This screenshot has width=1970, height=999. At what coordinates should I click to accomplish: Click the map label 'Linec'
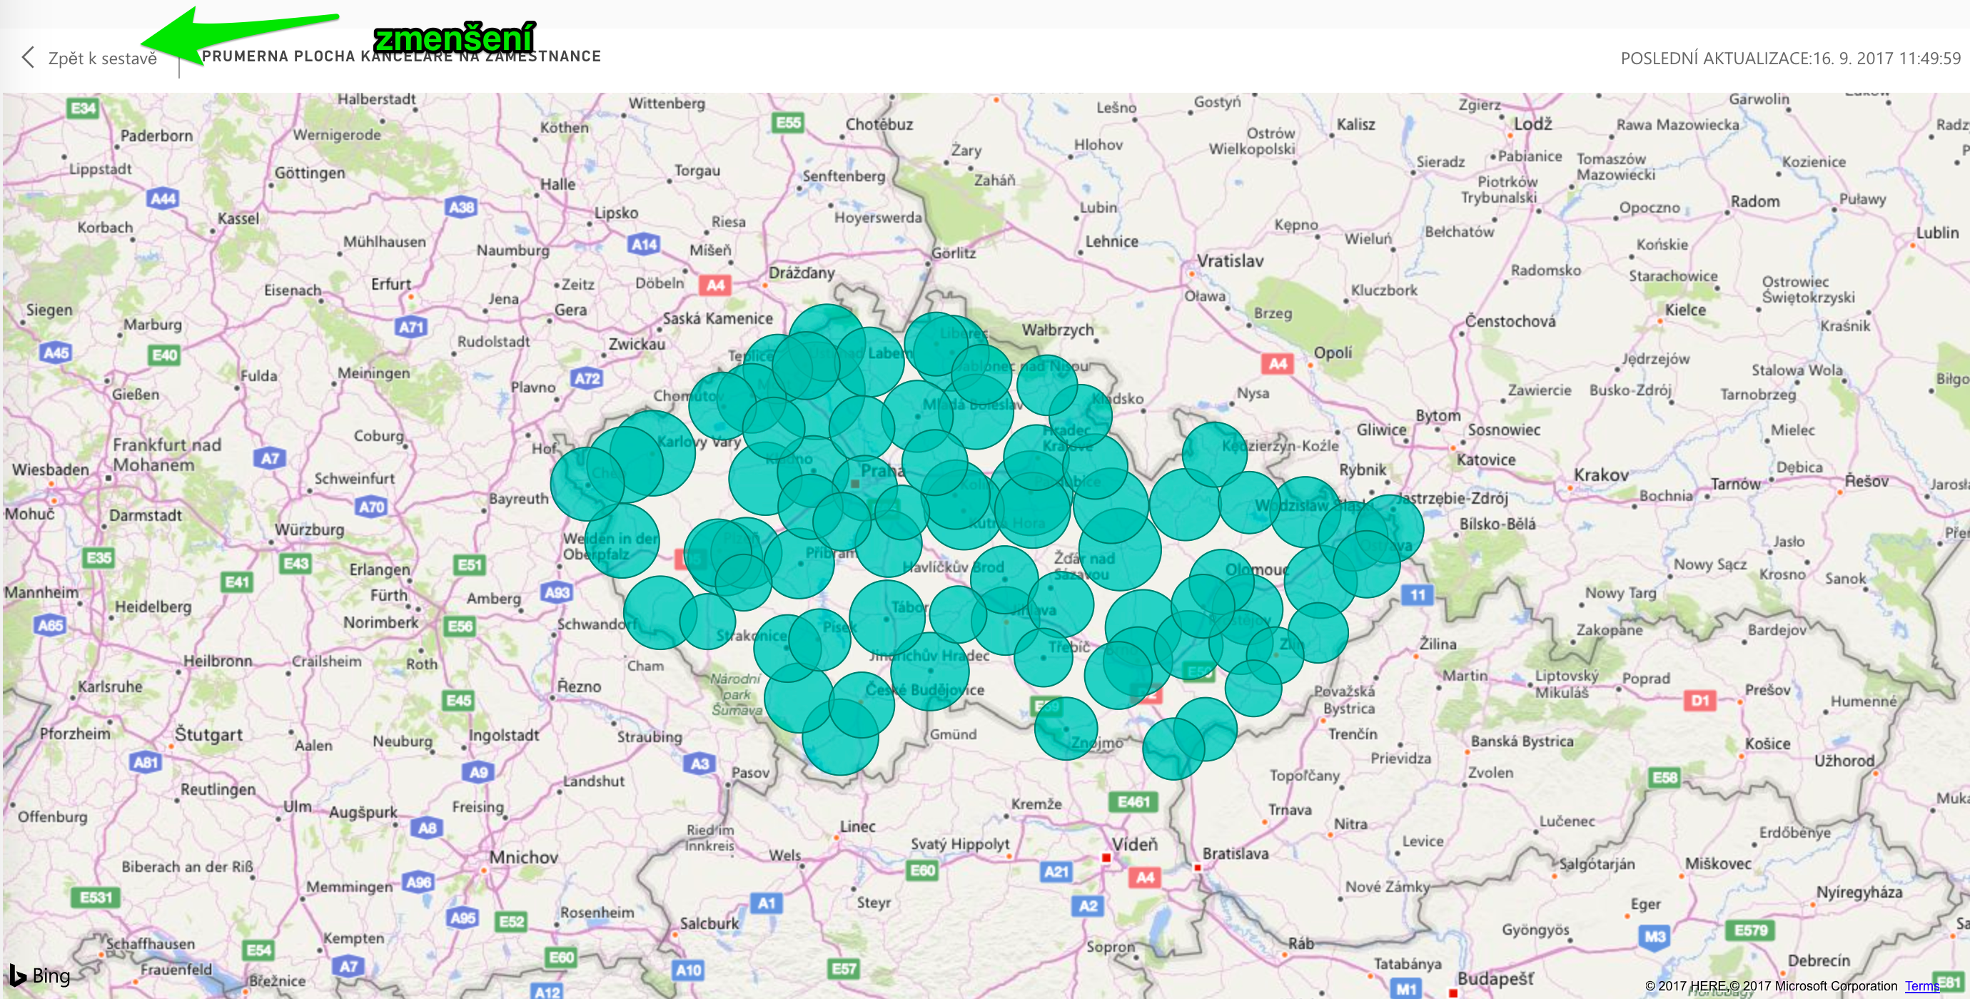857,827
